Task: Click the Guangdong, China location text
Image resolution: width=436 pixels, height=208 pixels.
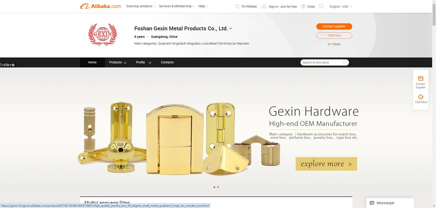Action: pos(164,37)
